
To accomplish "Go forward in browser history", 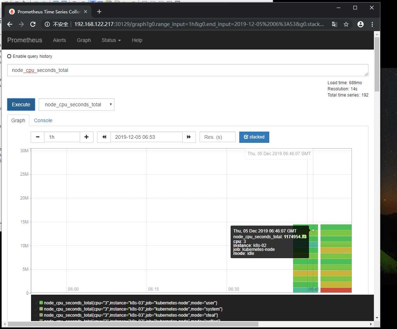I will click(x=21, y=24).
